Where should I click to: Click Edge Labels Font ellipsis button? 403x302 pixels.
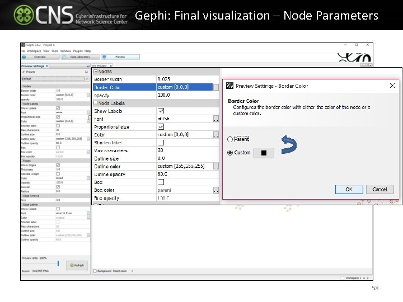click(88, 213)
